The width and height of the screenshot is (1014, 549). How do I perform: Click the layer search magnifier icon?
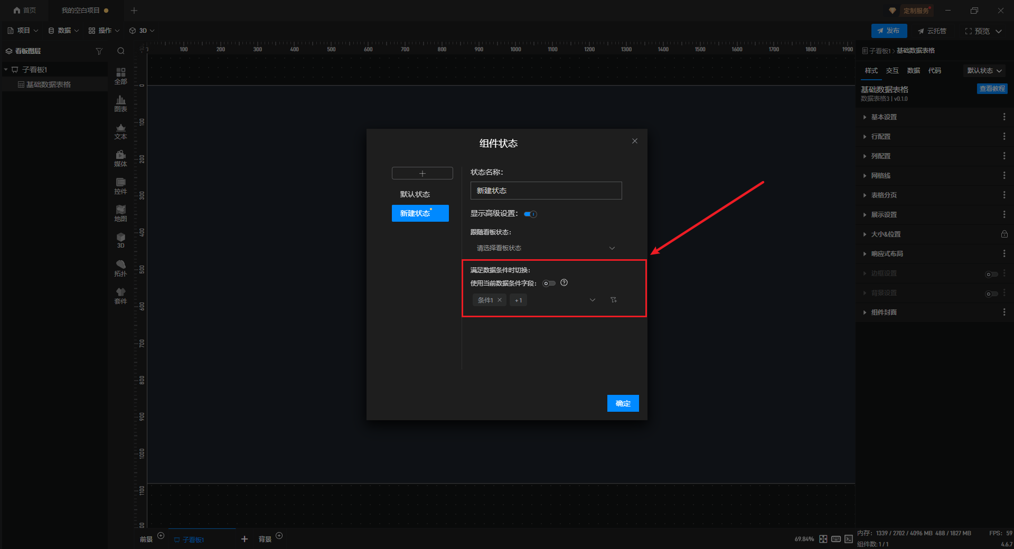121,51
